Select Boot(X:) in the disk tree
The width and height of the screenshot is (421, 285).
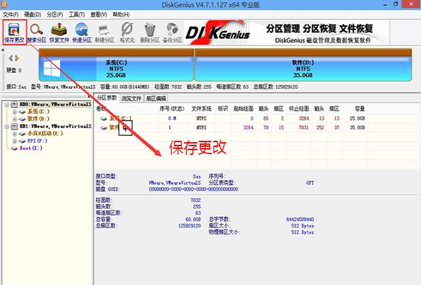[29, 148]
